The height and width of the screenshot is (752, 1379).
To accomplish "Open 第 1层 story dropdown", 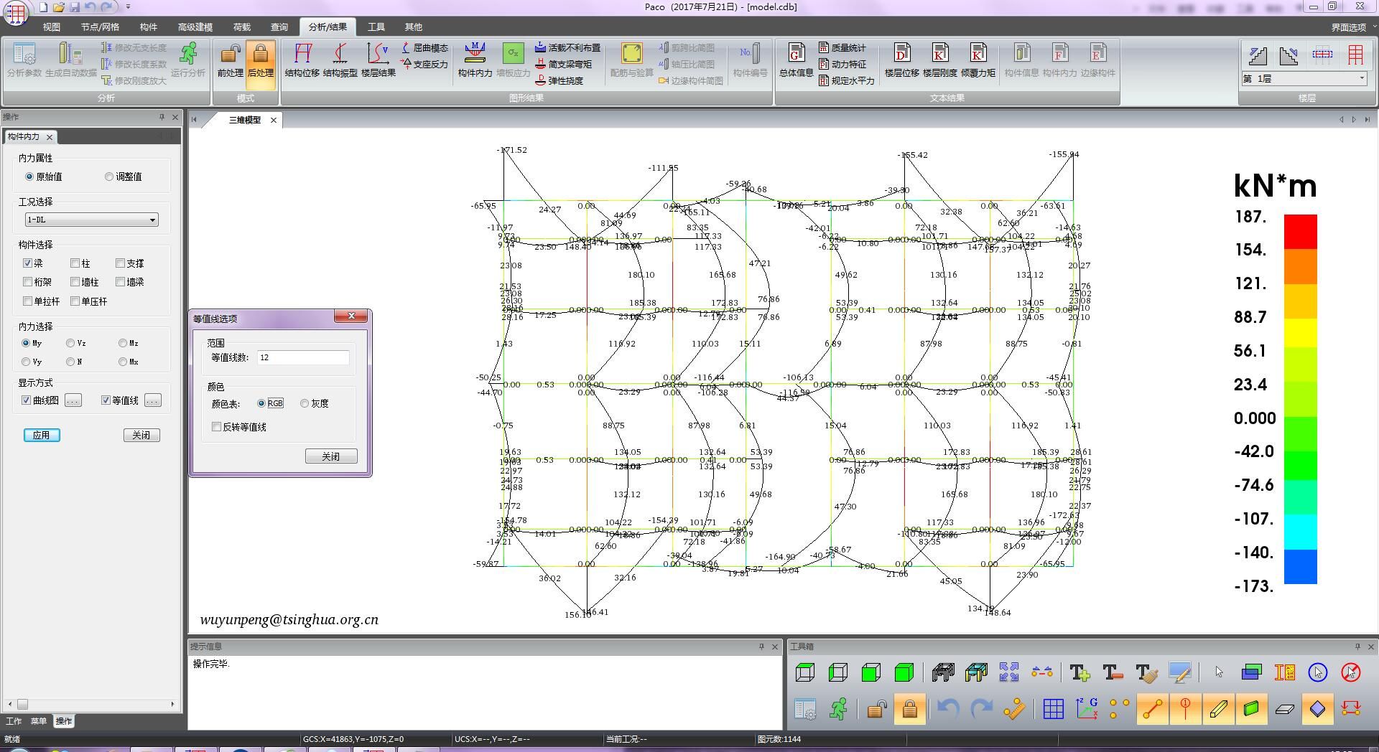I will tap(1304, 79).
